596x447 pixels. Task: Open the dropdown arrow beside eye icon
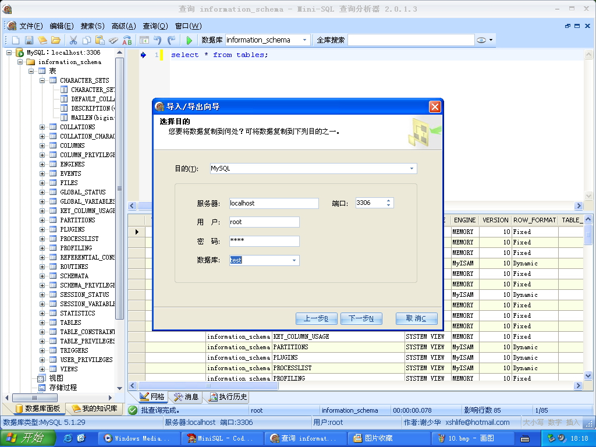[491, 40]
